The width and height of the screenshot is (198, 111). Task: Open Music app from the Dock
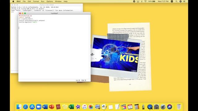84,107
